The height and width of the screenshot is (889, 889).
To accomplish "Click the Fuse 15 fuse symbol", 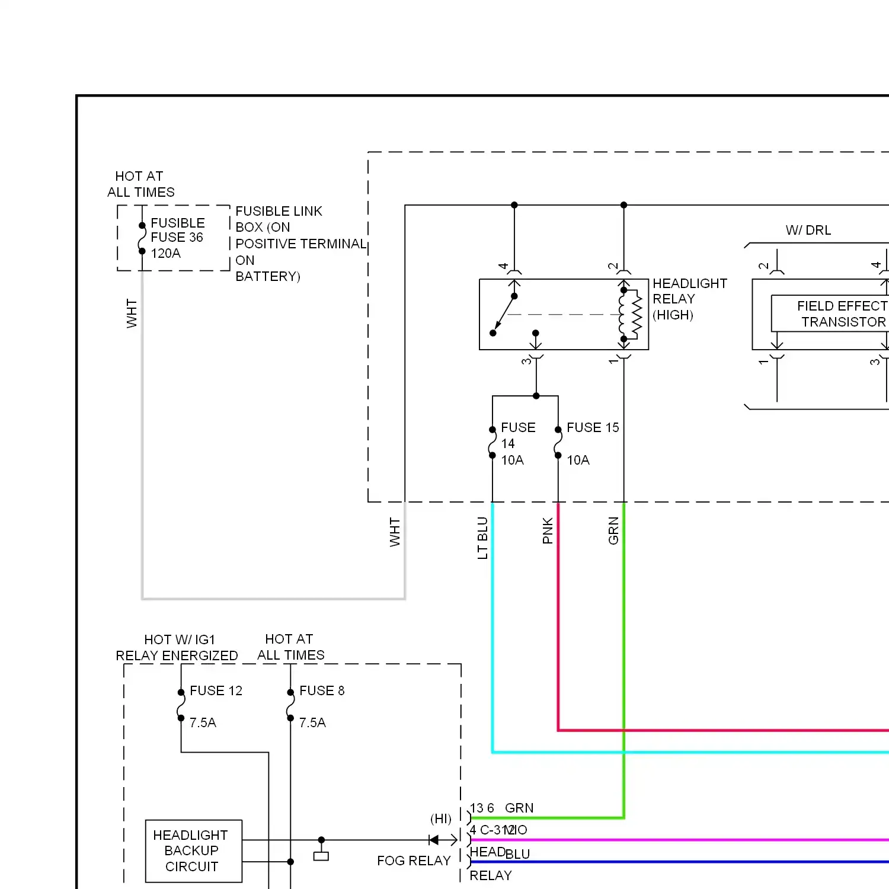I will pos(558,443).
